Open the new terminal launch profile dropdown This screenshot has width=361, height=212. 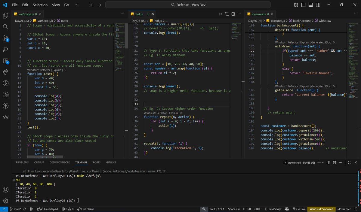(x=323, y=162)
